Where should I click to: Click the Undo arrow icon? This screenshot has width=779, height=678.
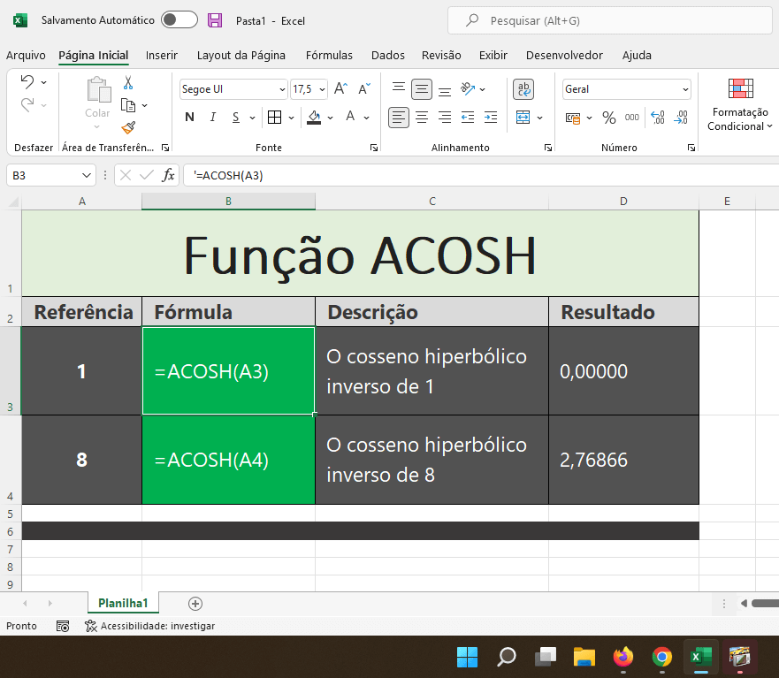pos(27,82)
